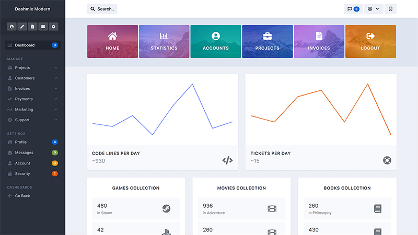Open the document icon in sidebar toolbar
This screenshot has height=235, width=418.
(32, 27)
